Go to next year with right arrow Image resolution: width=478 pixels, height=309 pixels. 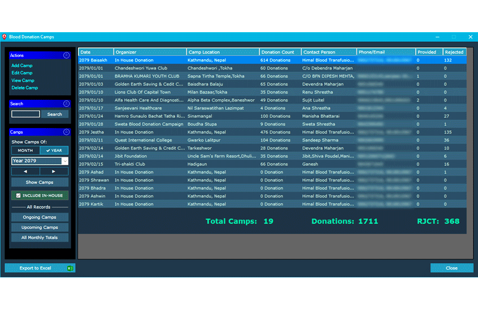(54, 171)
